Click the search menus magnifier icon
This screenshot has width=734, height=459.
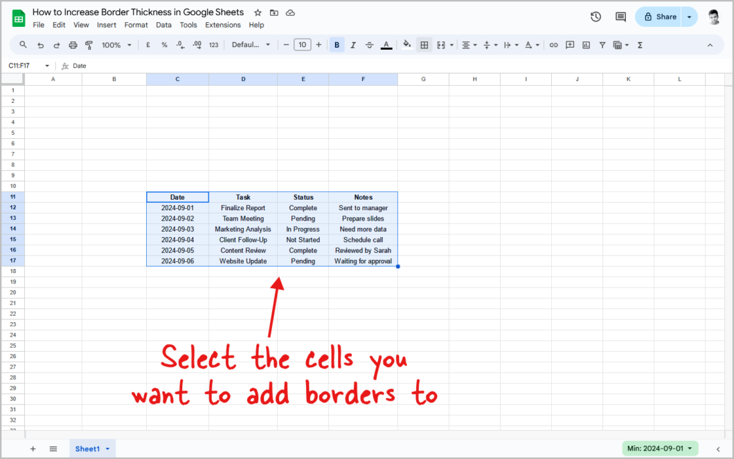pos(23,45)
